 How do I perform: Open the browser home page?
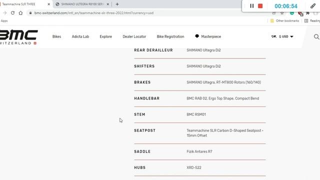[20, 13]
